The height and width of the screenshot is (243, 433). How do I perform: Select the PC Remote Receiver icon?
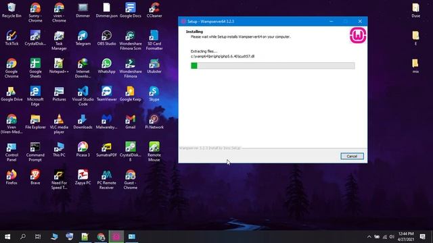tap(107, 180)
